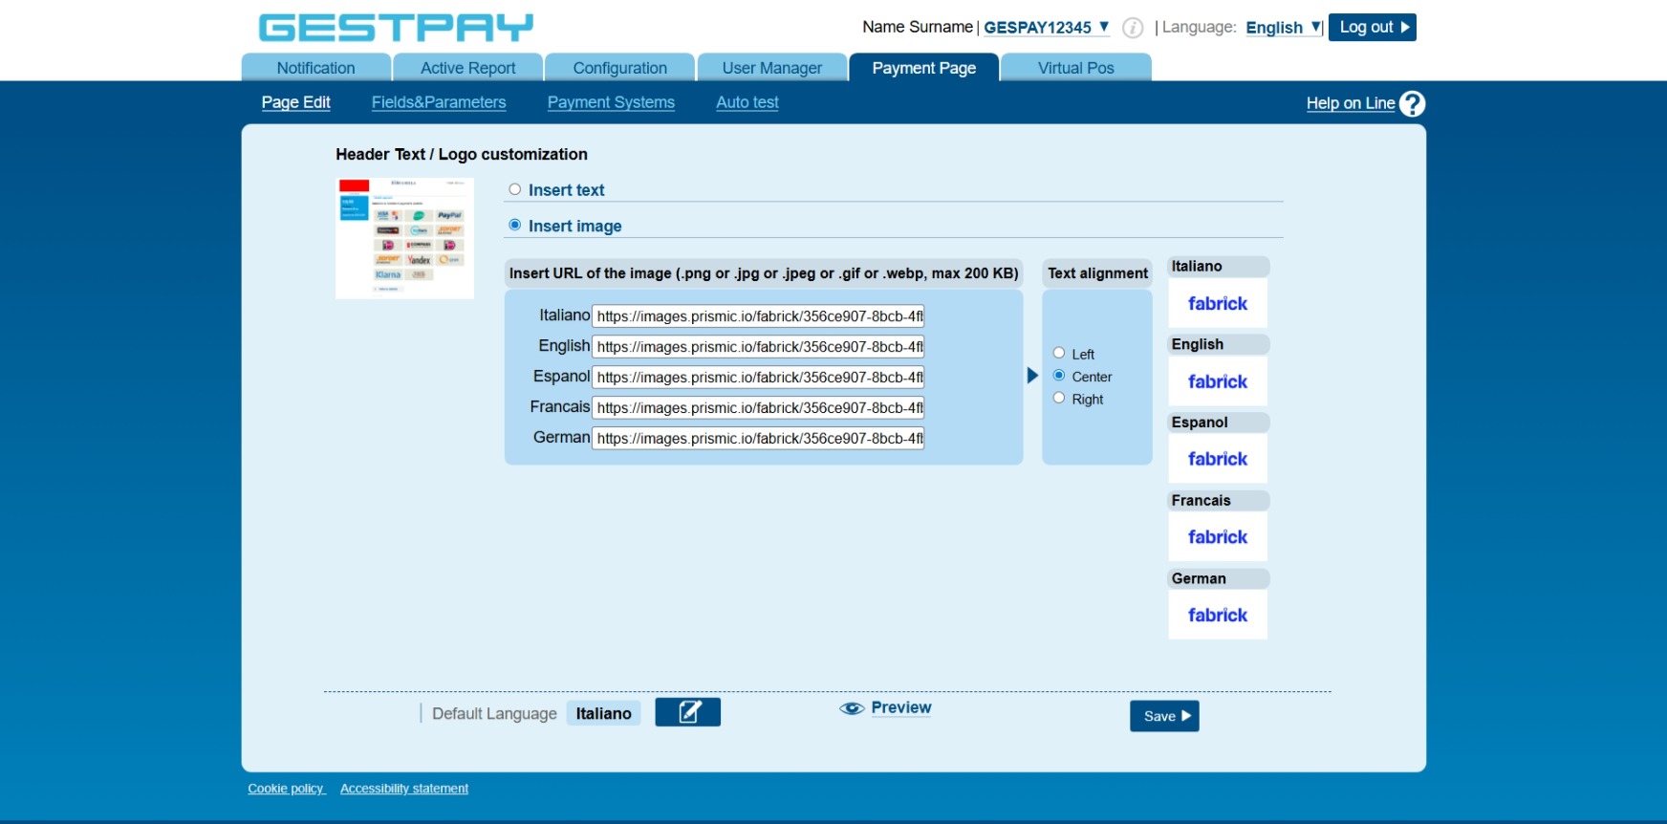
Task: Click the Preview link
Action: 901,707
